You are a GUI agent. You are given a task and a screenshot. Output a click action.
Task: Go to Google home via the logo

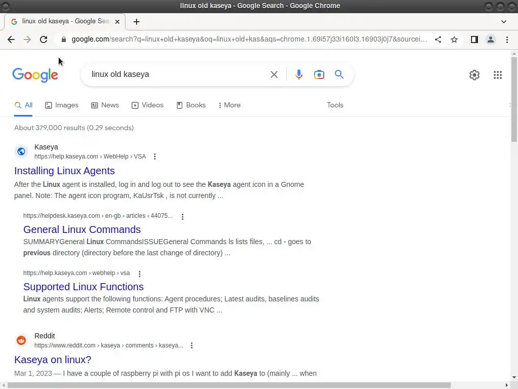click(35, 75)
